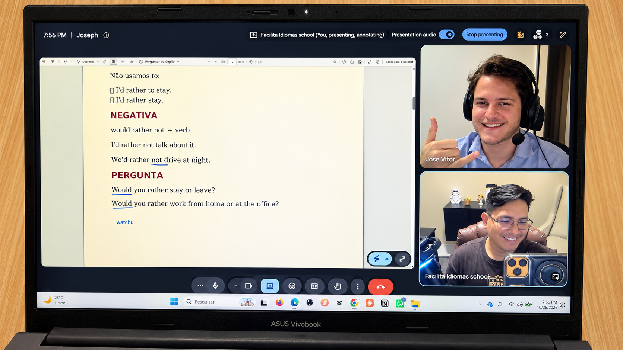Zoom in with the plus button

pyautogui.click(x=216, y=62)
